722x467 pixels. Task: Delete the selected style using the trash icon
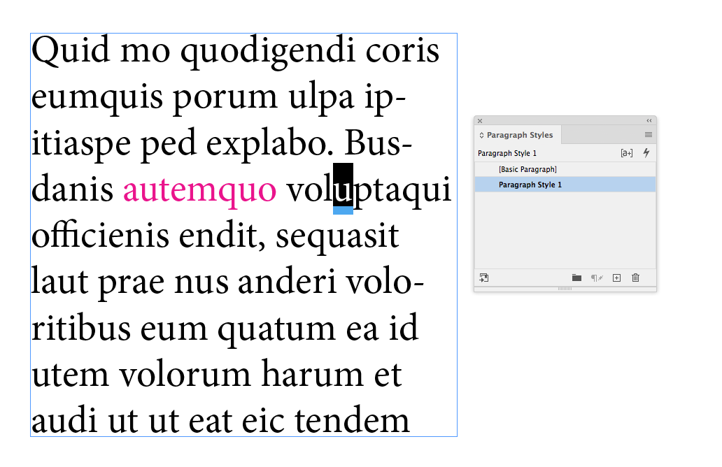click(635, 278)
